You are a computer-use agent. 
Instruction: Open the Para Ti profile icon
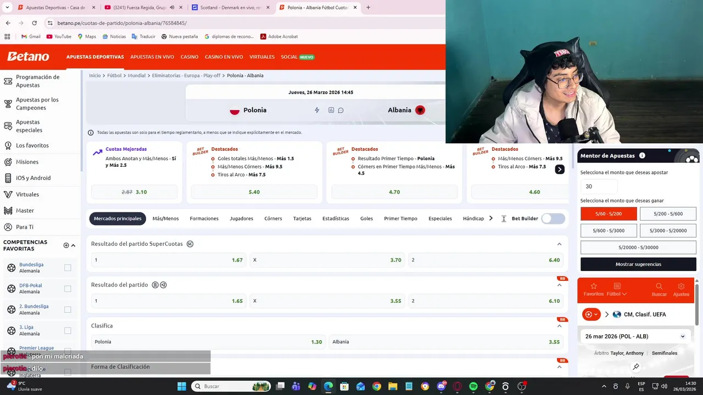tap(8, 227)
